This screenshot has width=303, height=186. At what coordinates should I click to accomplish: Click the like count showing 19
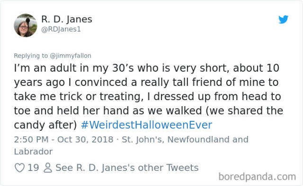[33, 168]
